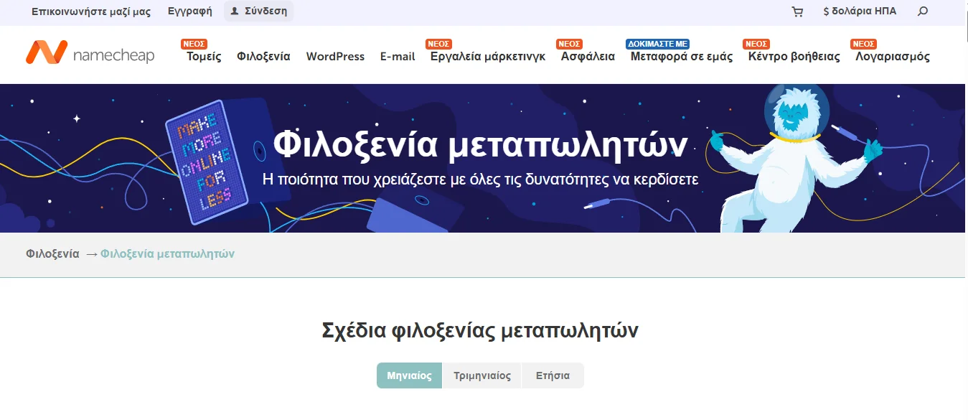The width and height of the screenshot is (968, 420).
Task: Click the Φιλοξενία μεταπωλητών banner heading
Action: (x=480, y=146)
